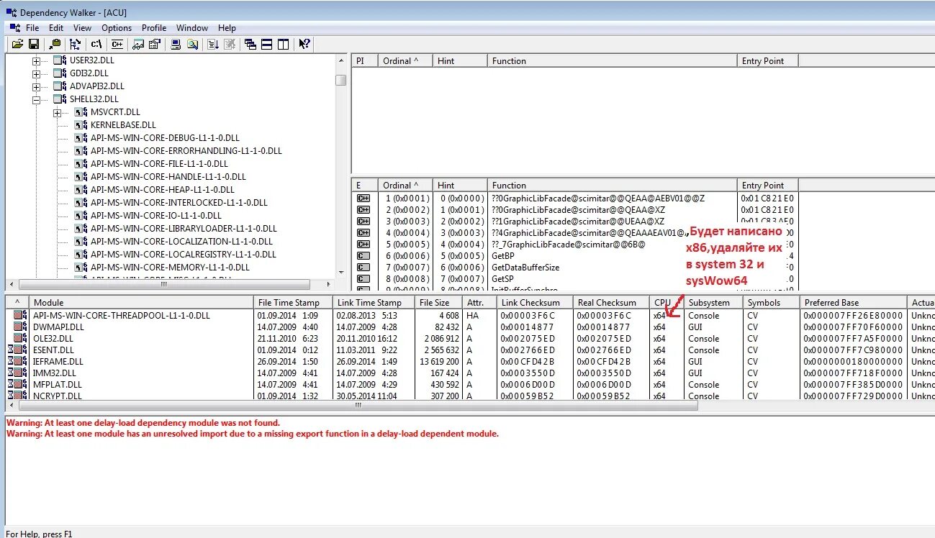The image size is (935, 538).
Task: Sort by Subsystem column header
Action: pyautogui.click(x=713, y=302)
